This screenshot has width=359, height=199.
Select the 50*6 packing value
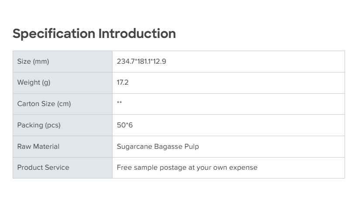coord(125,125)
